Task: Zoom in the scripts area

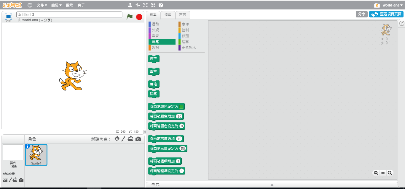Action: (390, 173)
